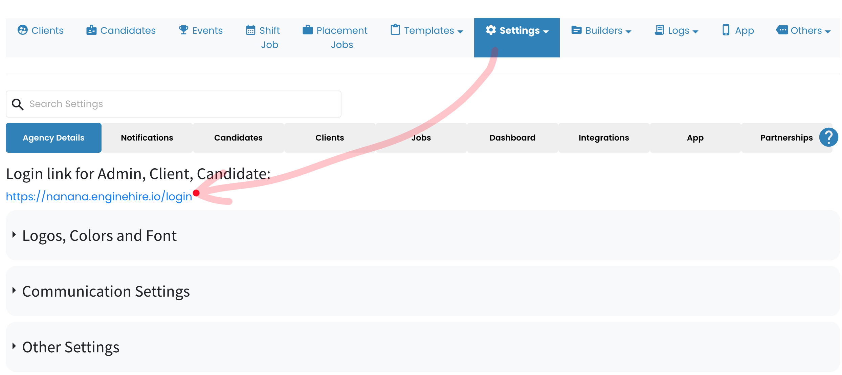Open the blue help question mark
The height and width of the screenshot is (375, 842).
pos(828,137)
